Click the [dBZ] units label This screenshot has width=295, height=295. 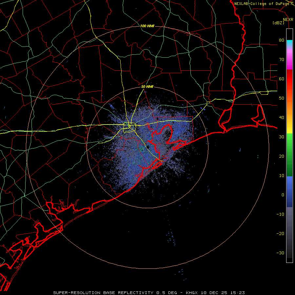point(278,23)
